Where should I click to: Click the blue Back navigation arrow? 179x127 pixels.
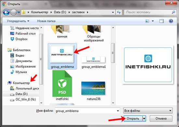6,12
